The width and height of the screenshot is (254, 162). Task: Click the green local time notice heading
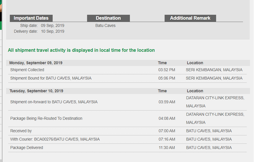click(81, 50)
